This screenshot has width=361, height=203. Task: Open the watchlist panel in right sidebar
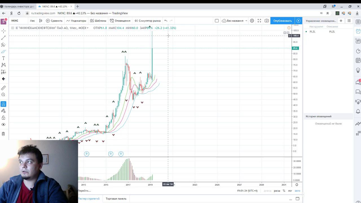pyautogui.click(x=358, y=22)
